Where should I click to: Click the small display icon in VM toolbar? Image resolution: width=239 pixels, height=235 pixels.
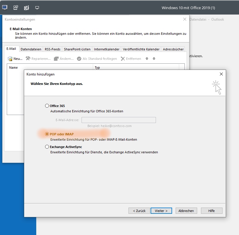pyautogui.click(x=37, y=8)
